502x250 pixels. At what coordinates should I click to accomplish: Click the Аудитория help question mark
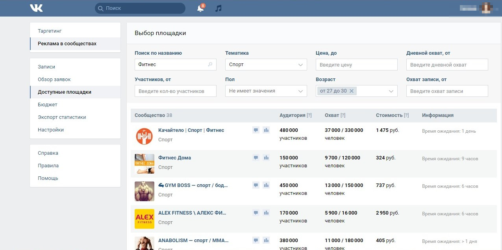pos(309,115)
